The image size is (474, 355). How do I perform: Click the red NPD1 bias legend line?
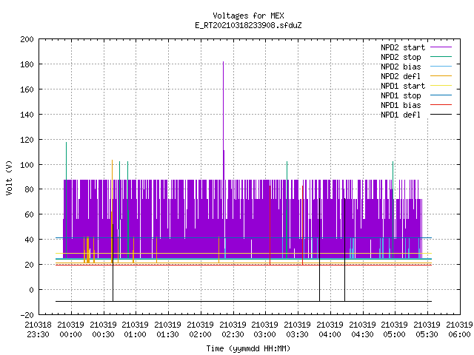click(441, 105)
